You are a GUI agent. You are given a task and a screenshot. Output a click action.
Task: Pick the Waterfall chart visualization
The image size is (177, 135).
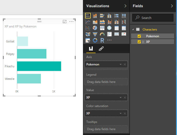tap(124, 22)
